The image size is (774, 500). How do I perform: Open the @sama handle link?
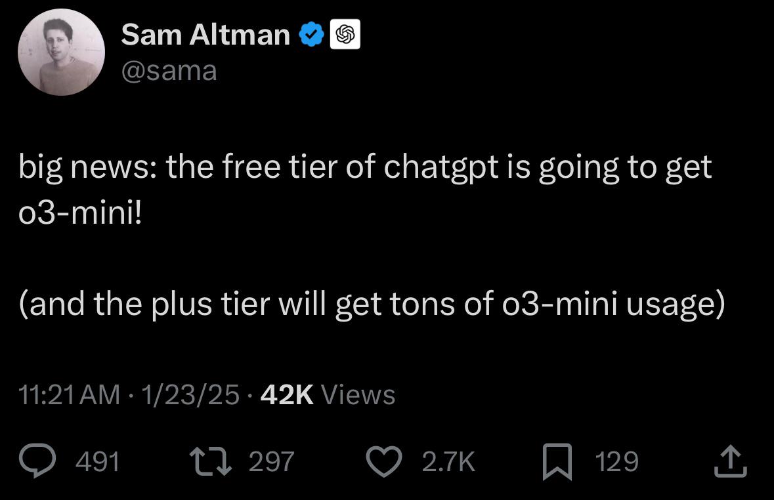pyautogui.click(x=168, y=70)
